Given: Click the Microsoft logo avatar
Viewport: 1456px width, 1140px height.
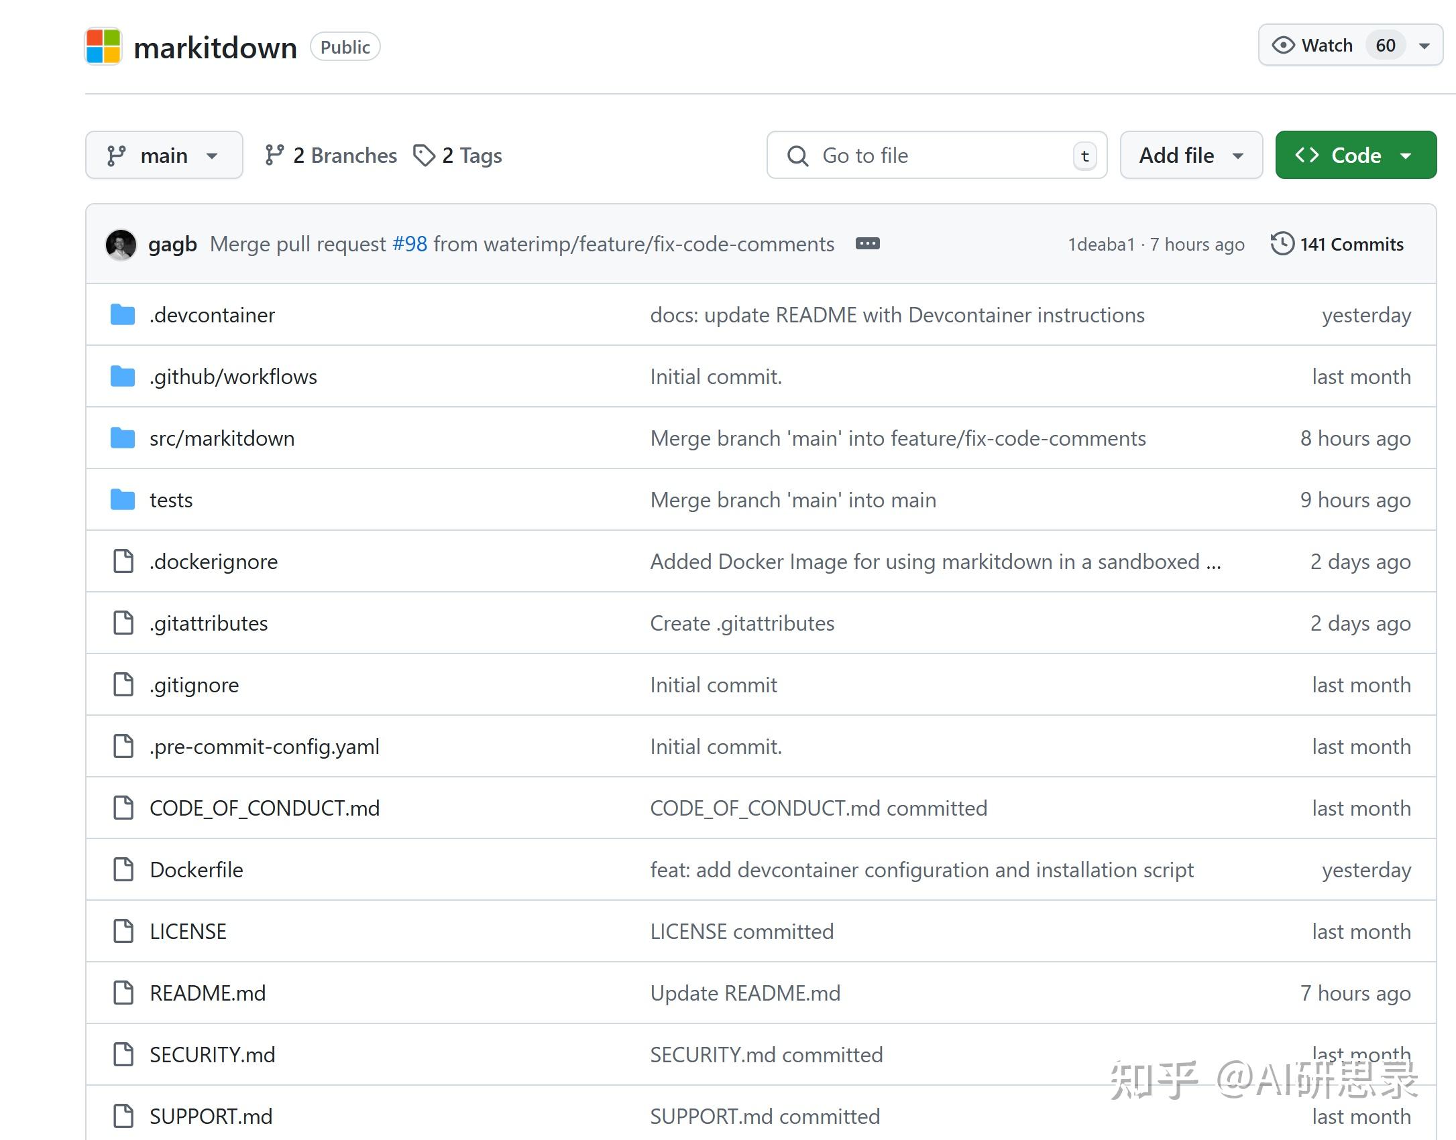Looking at the screenshot, I should pyautogui.click(x=103, y=46).
